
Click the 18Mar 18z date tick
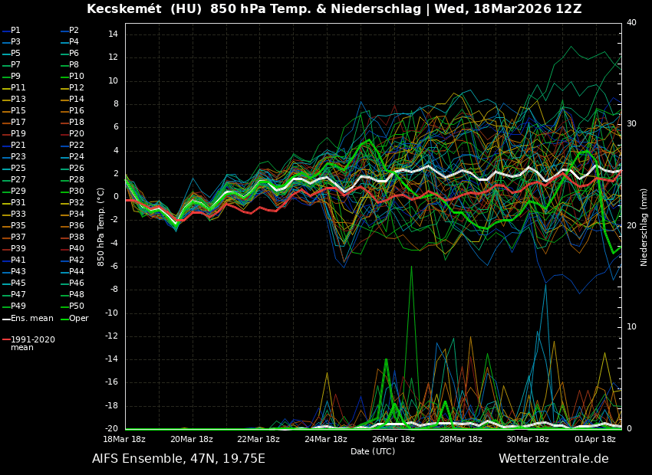point(125,440)
